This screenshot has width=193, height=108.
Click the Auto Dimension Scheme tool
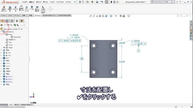click(x=4, y=9)
